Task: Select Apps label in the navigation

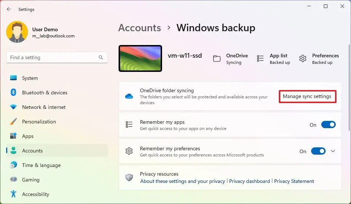Action: click(x=28, y=136)
